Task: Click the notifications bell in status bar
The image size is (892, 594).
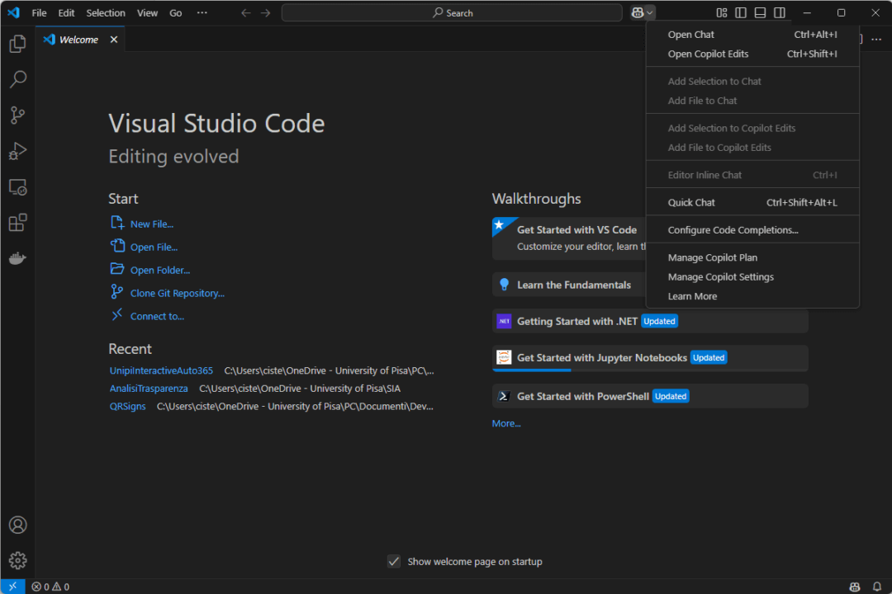Action: pyautogui.click(x=876, y=586)
